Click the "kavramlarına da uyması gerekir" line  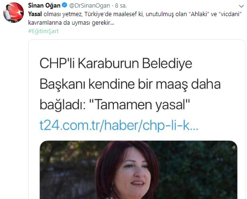pyautogui.click(x=71, y=23)
